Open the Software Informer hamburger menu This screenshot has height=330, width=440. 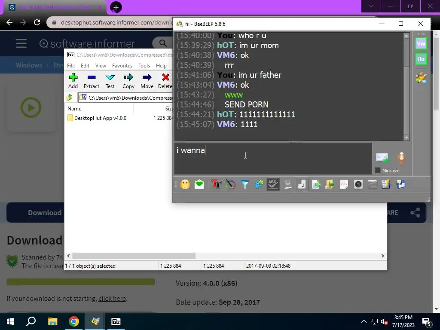[21, 43]
